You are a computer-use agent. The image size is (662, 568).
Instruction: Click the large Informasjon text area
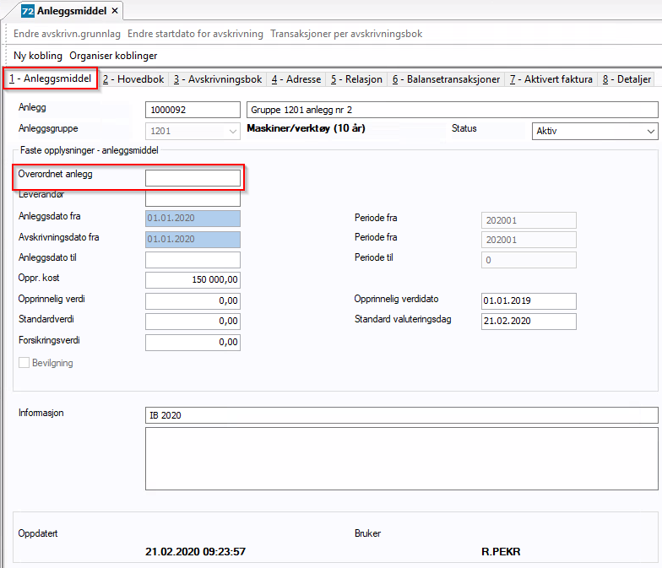coord(402,459)
